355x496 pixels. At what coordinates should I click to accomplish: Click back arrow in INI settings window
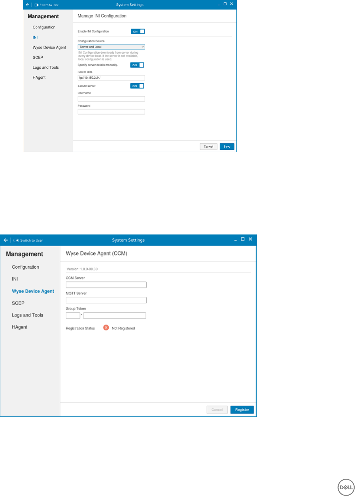tap(27, 5)
